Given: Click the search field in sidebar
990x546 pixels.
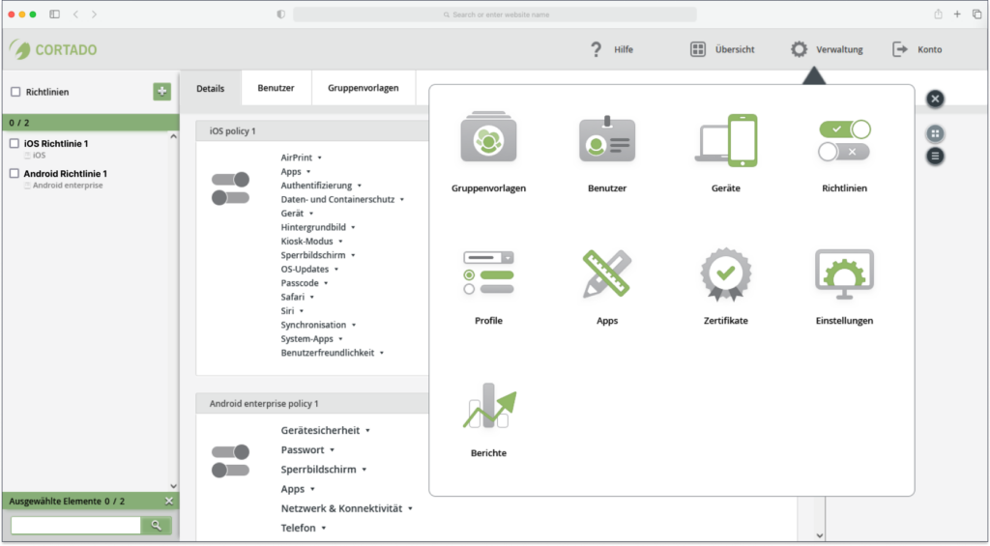Looking at the screenshot, I should click(x=75, y=525).
